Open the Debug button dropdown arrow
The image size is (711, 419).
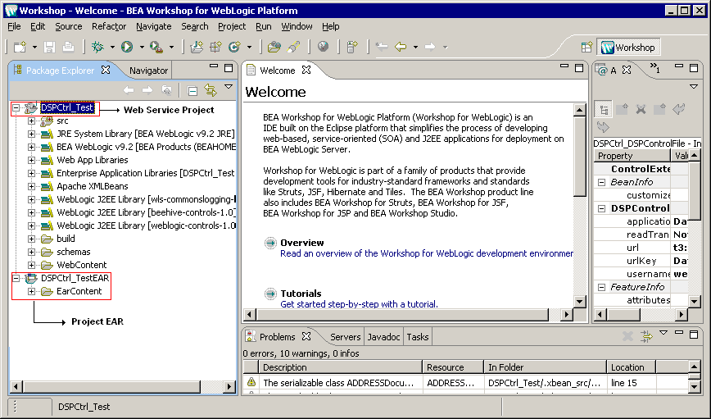112,47
